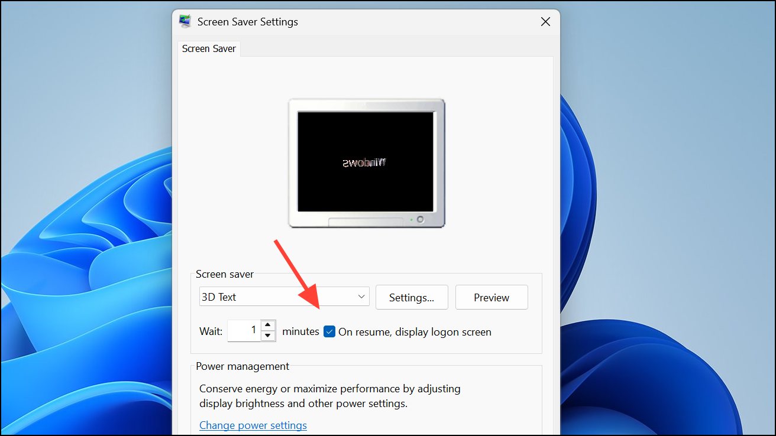776x436 pixels.
Task: Click the preview monitor's bottom base panel
Action: tap(366, 222)
